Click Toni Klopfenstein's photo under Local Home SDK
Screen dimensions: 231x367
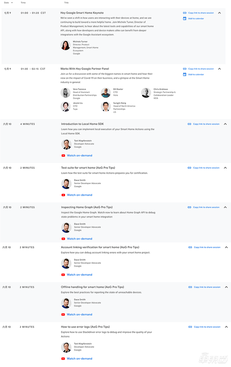[66, 145]
